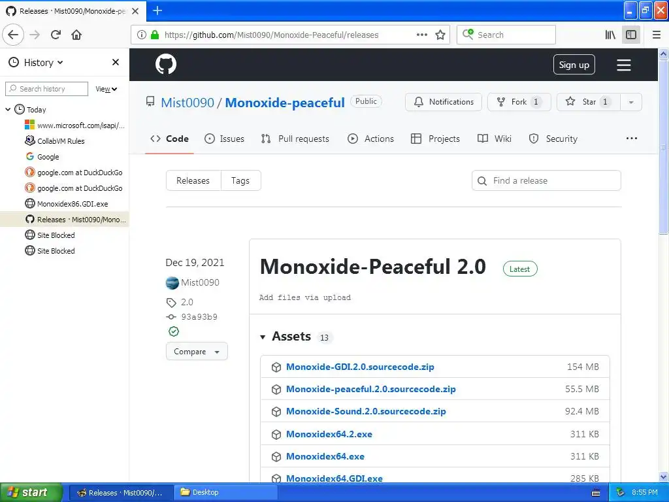Click the Sign up button
669x502 pixels.
tap(574, 65)
